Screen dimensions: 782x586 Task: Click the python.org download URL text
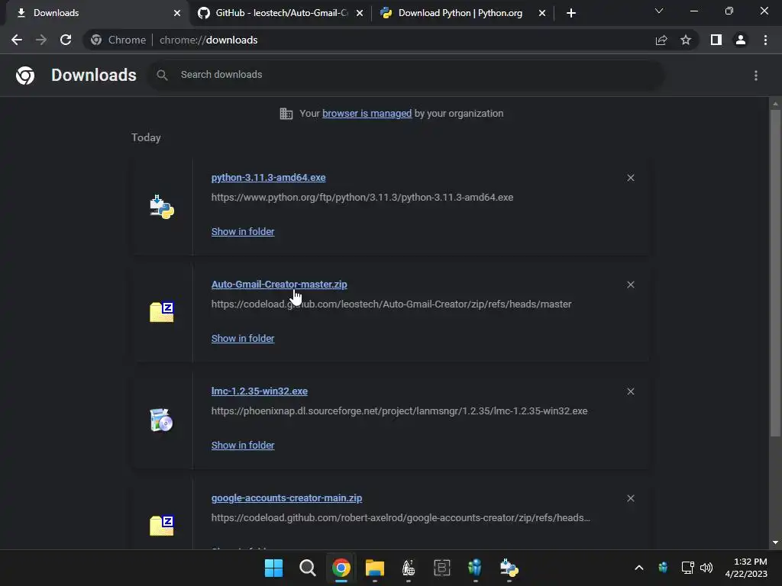tap(362, 198)
